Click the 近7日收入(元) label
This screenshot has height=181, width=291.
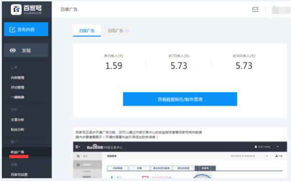[x=178, y=56]
